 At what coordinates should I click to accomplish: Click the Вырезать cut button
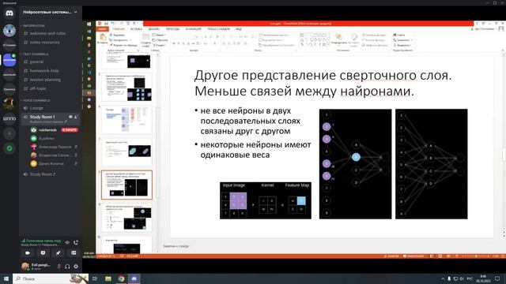coord(117,35)
